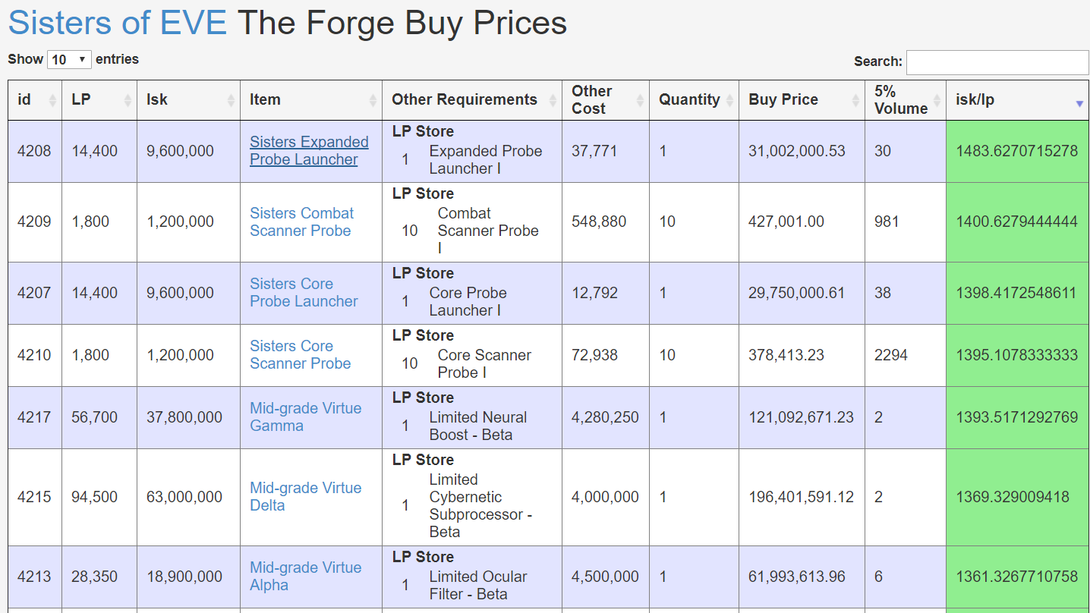Select id cell 4213
The width and height of the screenshot is (1090, 613).
34,577
